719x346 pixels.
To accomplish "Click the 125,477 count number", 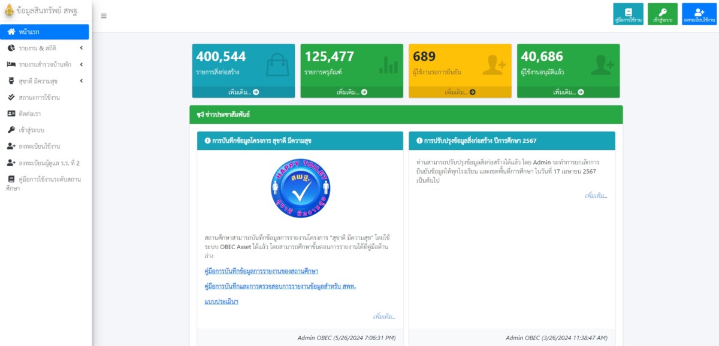I will tap(330, 57).
